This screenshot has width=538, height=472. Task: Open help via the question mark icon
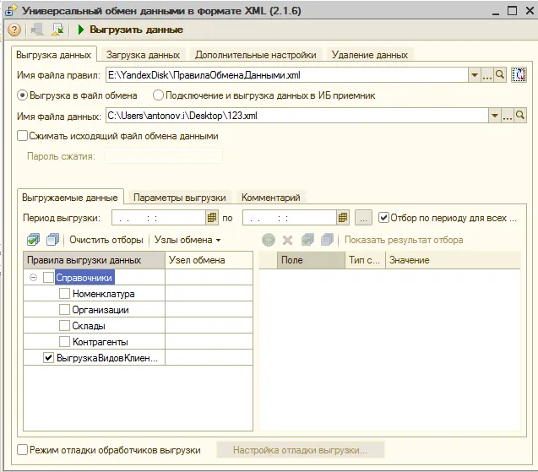(14, 30)
